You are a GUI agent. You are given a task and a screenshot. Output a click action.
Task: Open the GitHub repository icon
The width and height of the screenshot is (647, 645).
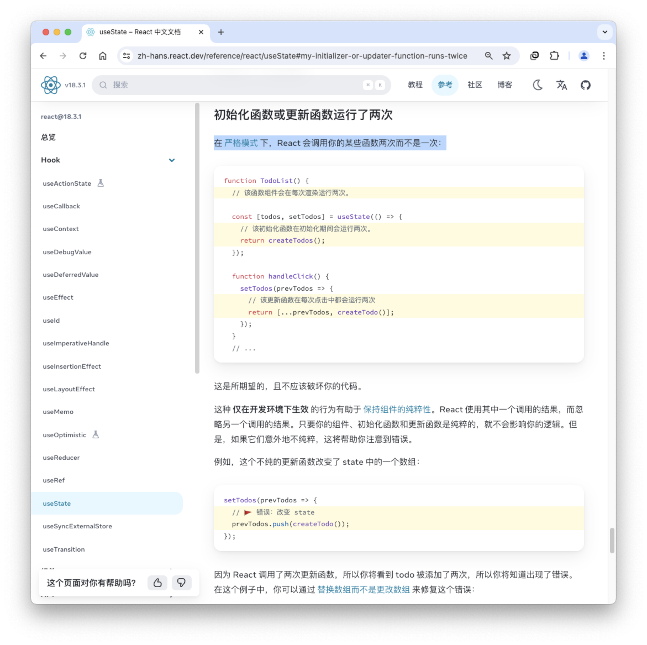coord(585,85)
